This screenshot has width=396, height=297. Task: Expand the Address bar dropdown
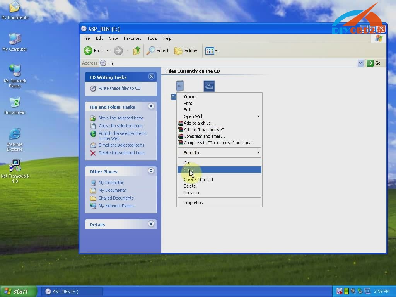click(360, 63)
